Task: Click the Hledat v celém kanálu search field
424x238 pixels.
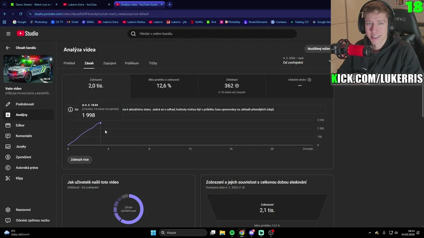Action: tap(212, 33)
